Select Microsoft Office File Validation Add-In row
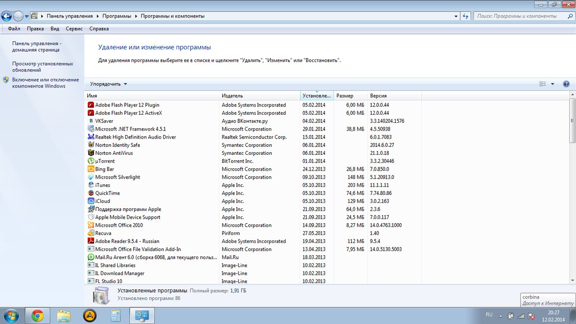This screenshot has width=576, height=324. (252, 249)
